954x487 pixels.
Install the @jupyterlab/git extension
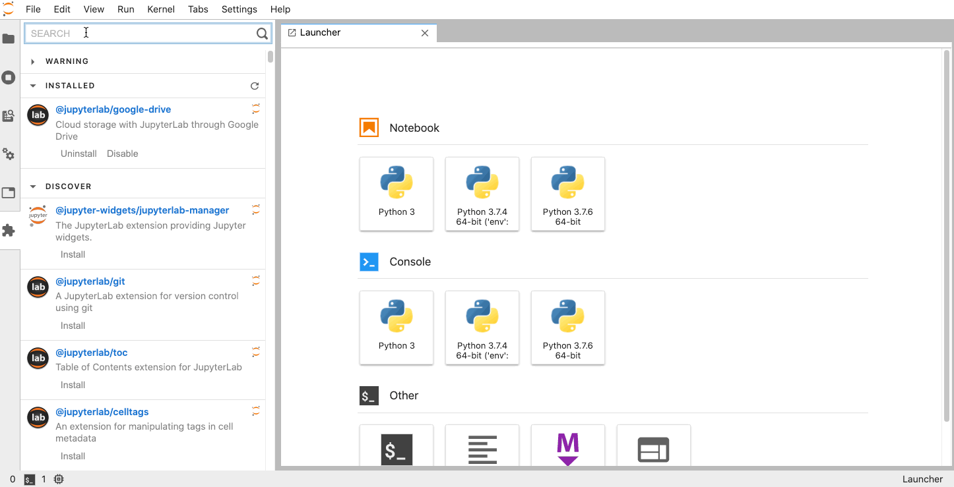tap(73, 326)
